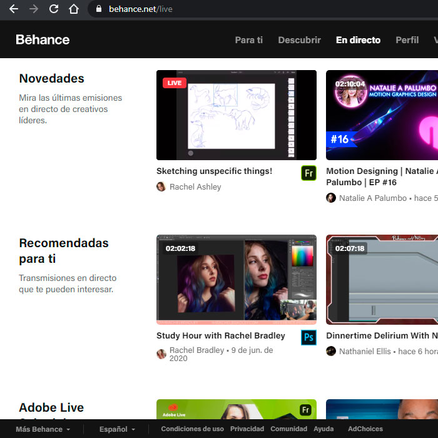Click the behance.net/live address bar
The height and width of the screenshot is (438, 438).
[263, 9]
